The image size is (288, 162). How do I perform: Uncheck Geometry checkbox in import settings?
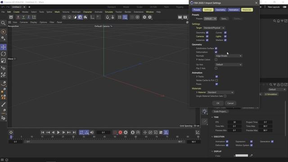(207, 32)
